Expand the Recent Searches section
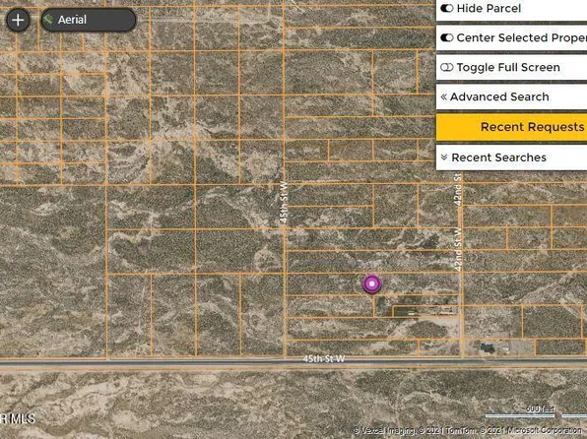 tap(511, 157)
